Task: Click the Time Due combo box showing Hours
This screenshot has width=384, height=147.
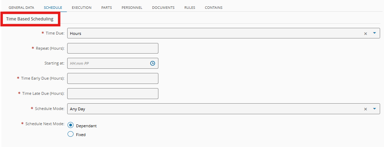Action: (223, 33)
